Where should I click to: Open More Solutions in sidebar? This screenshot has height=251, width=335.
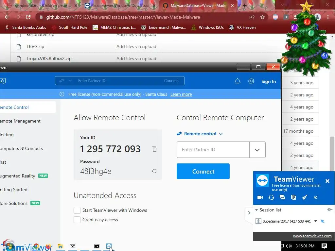14,203
